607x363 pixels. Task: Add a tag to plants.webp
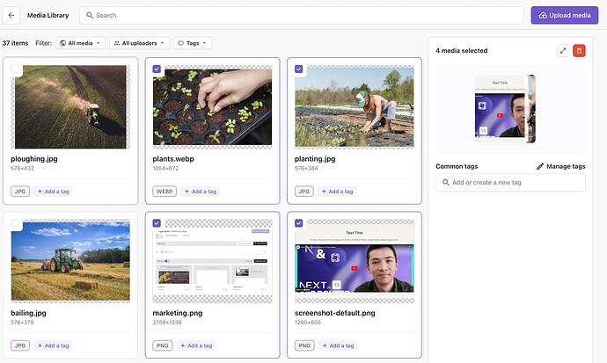tap(200, 192)
